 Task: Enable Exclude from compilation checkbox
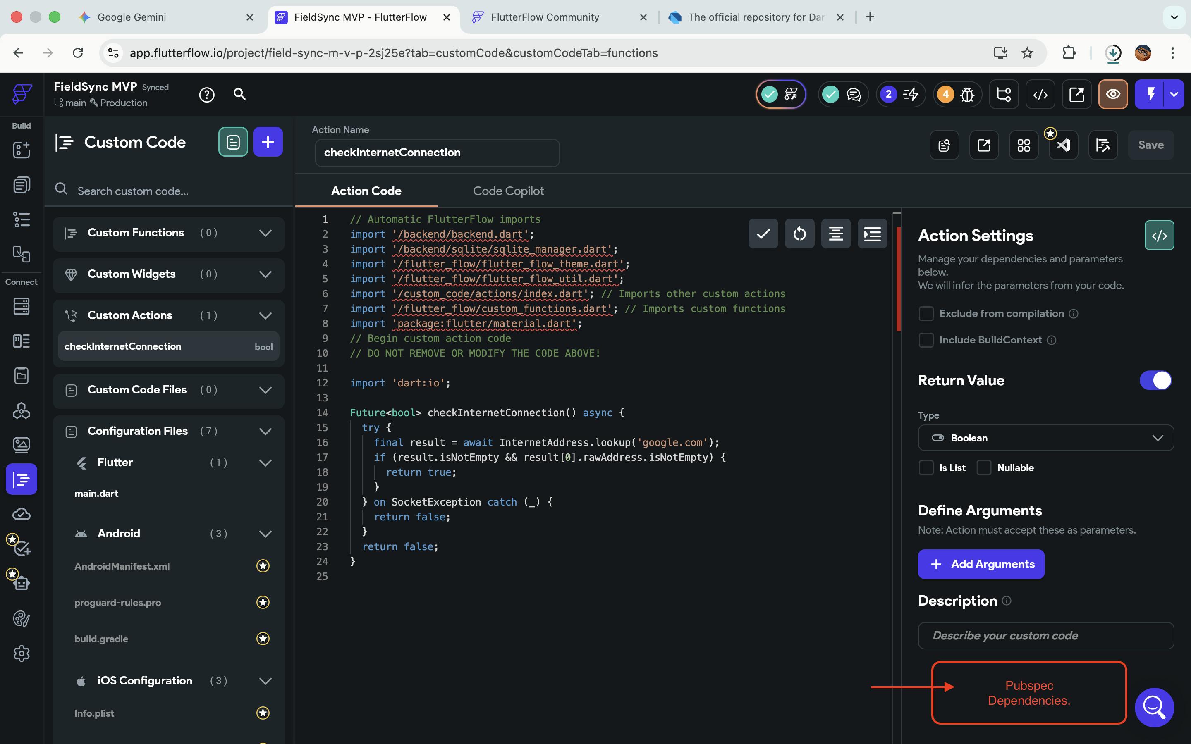tap(926, 314)
